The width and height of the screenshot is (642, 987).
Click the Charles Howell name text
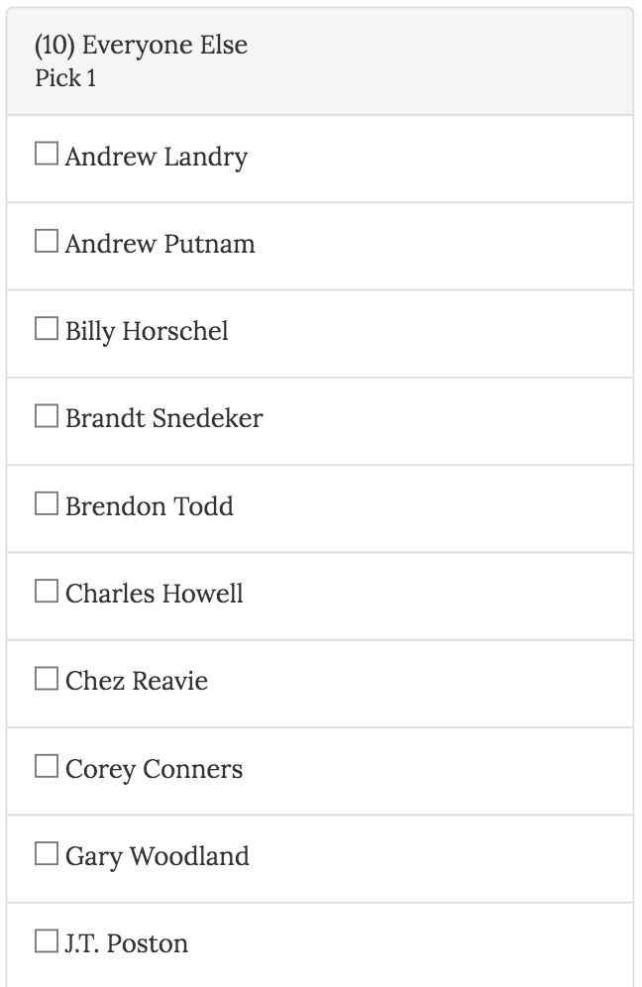[x=155, y=594]
